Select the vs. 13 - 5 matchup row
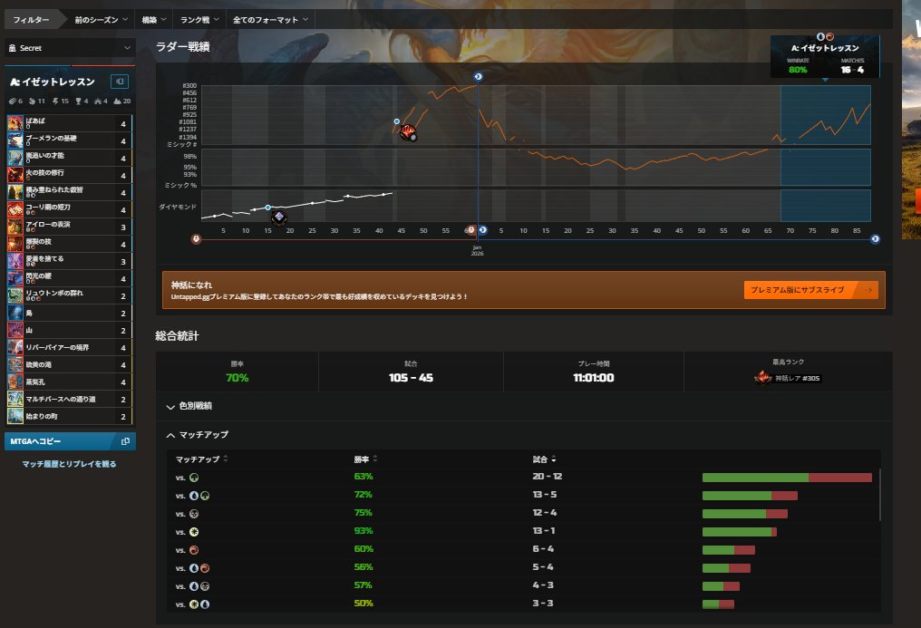This screenshot has width=921, height=628. pos(523,496)
